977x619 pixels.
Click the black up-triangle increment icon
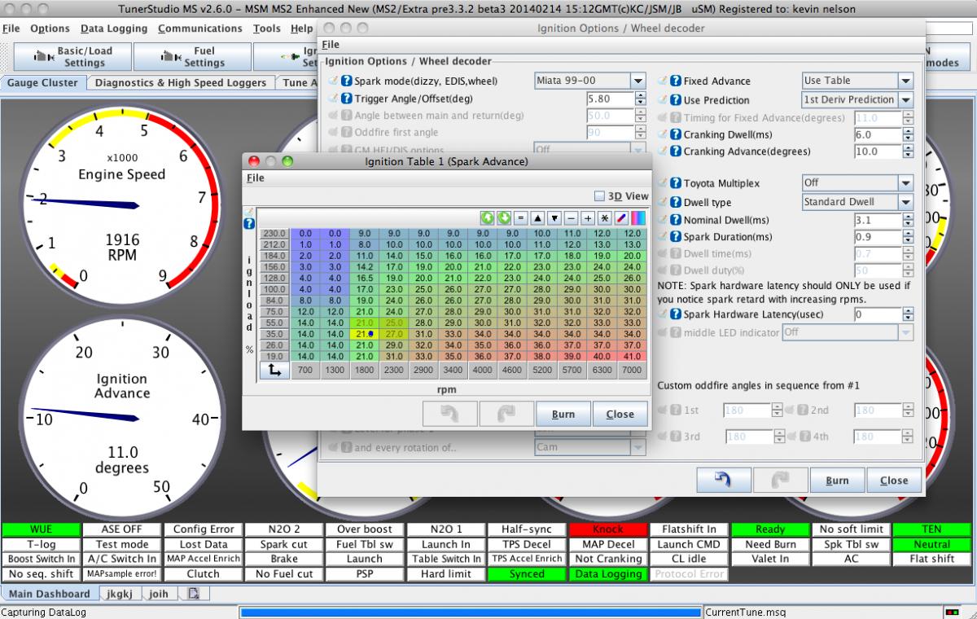click(538, 218)
